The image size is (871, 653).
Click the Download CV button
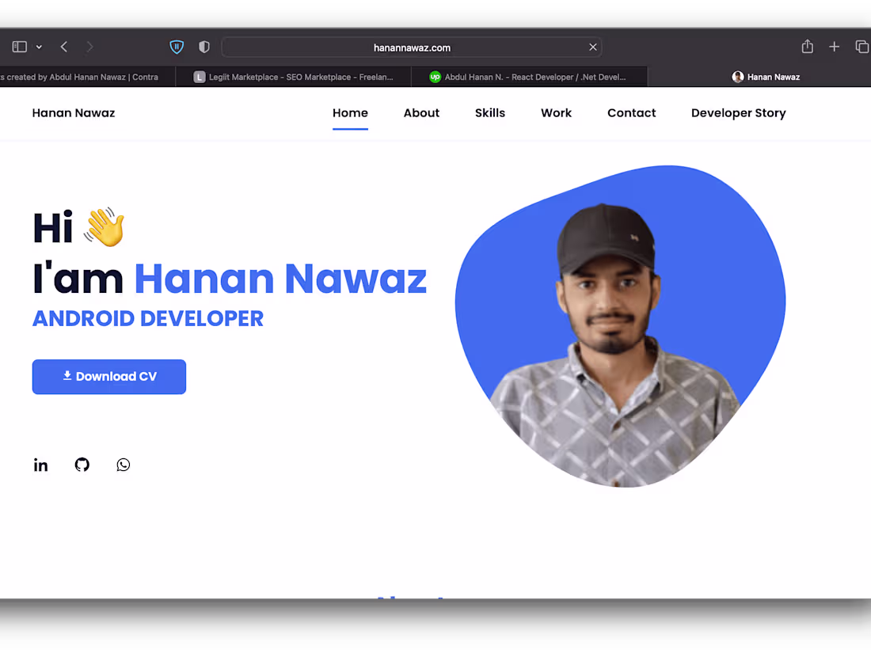pyautogui.click(x=108, y=377)
